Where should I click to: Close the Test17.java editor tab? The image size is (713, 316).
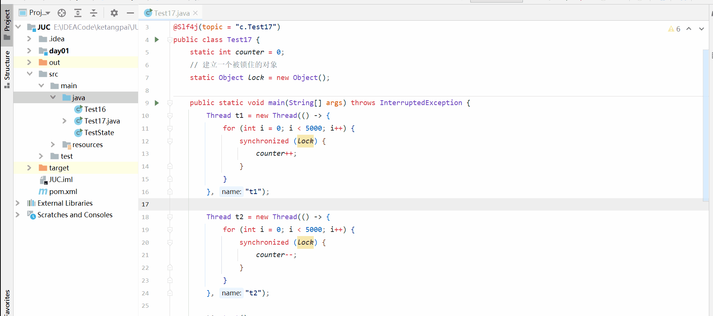[196, 13]
